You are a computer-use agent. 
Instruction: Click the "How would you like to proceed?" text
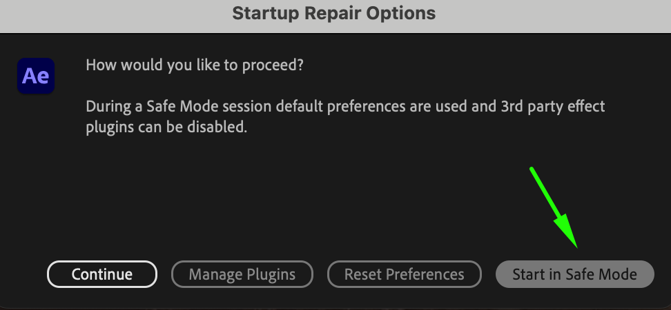coord(195,65)
